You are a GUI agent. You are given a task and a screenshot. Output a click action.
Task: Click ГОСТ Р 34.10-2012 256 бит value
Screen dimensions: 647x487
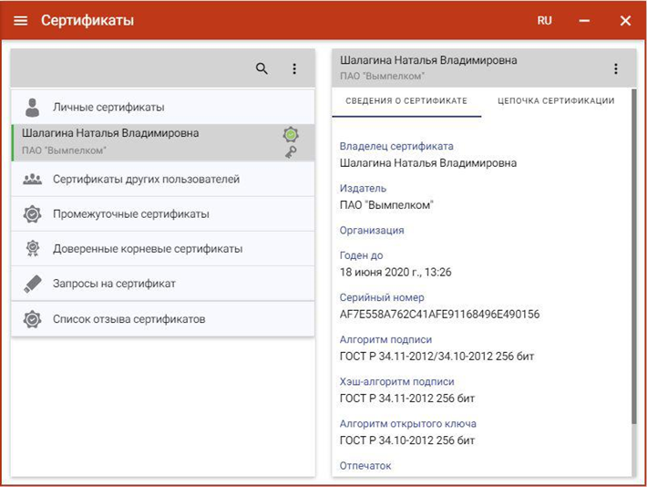coord(406,440)
